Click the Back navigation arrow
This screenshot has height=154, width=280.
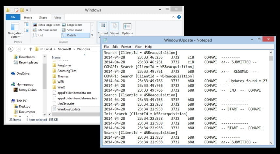pos(11,49)
